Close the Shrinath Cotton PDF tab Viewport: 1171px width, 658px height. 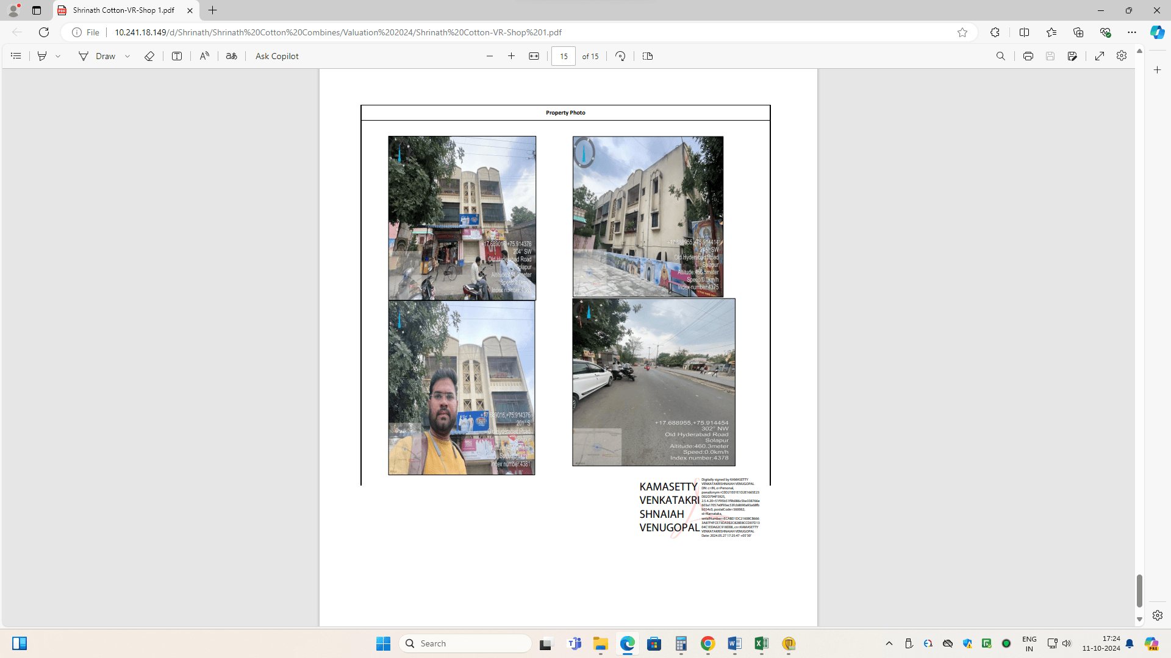(x=190, y=10)
